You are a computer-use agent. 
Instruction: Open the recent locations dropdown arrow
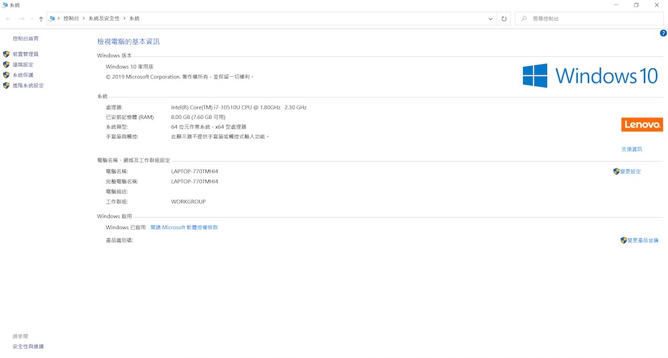click(x=32, y=19)
